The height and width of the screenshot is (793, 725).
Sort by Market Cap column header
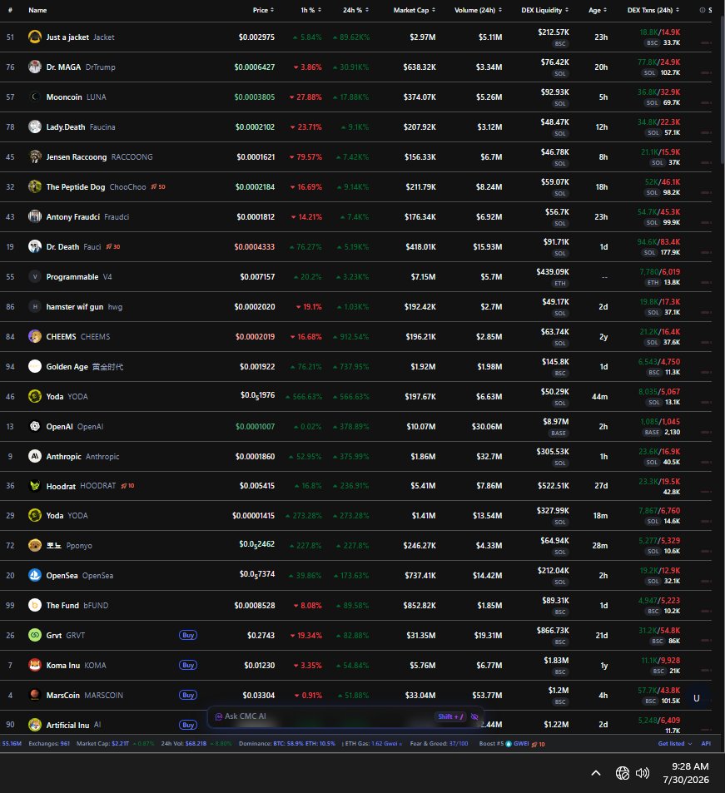coord(415,10)
